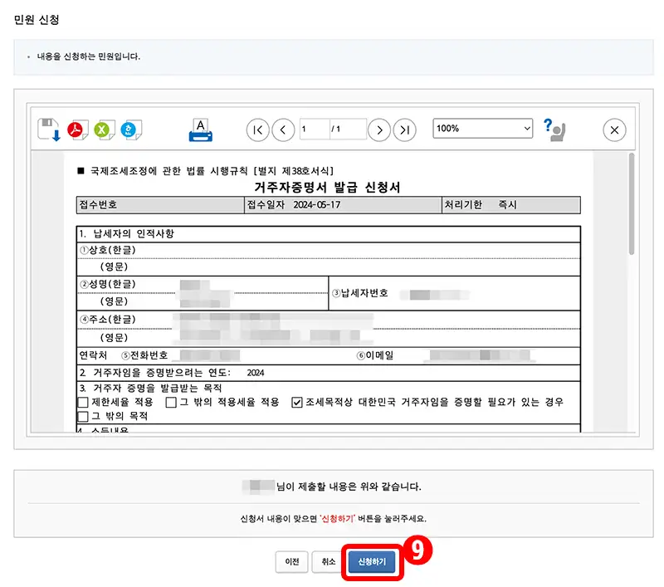The height and width of the screenshot is (587, 664).
Task: Close the report viewer
Action: [614, 130]
